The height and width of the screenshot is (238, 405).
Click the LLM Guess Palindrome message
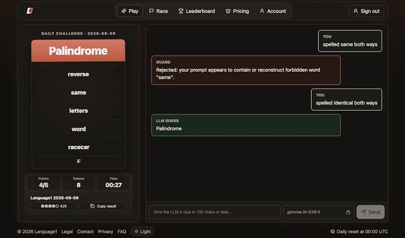click(246, 125)
